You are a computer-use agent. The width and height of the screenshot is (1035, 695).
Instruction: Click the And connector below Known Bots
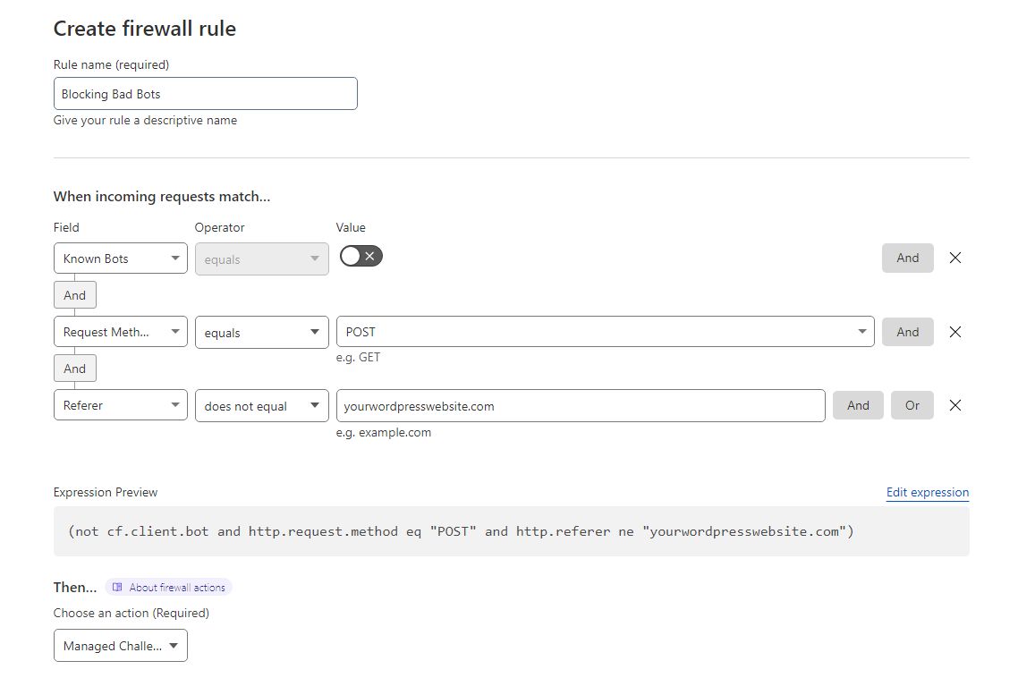click(x=74, y=295)
